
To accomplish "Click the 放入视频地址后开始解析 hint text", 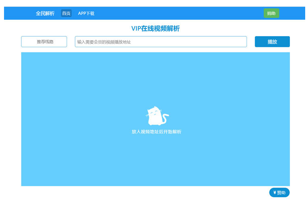I will tap(156, 132).
